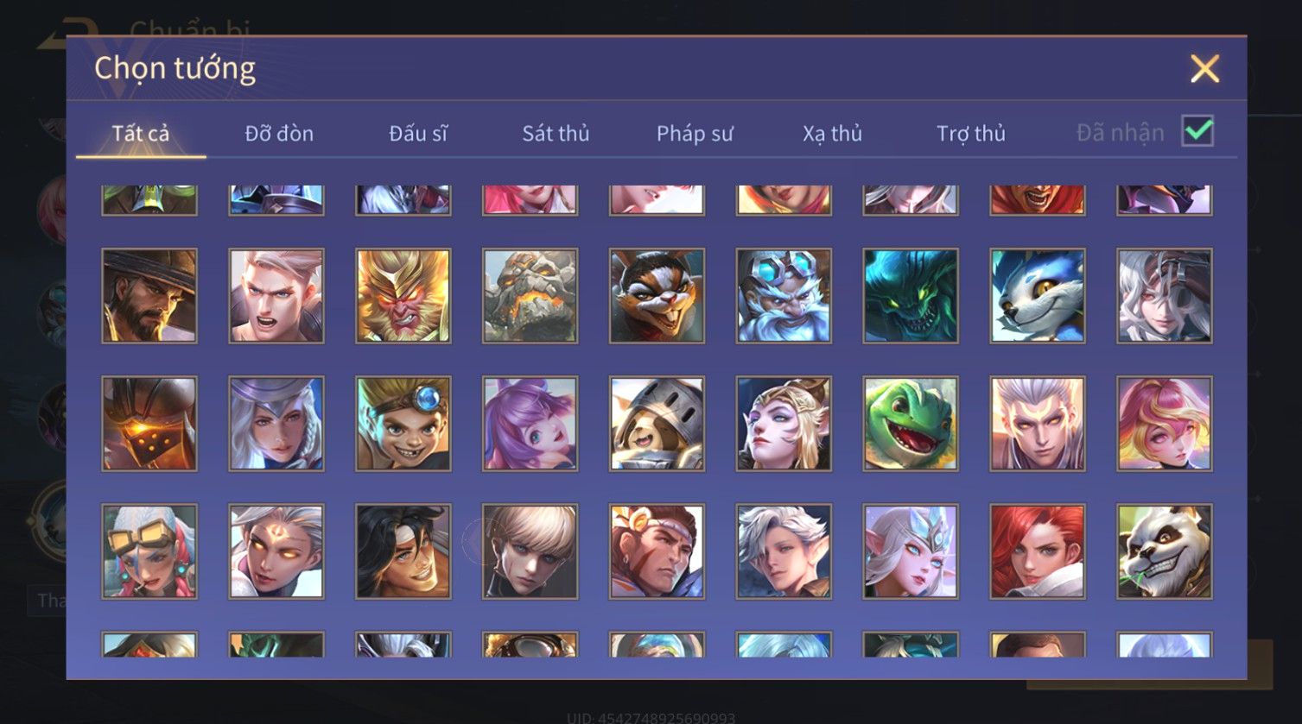Select the raccoon hero with orange fur
The width and height of the screenshot is (1302, 724).
tap(657, 296)
